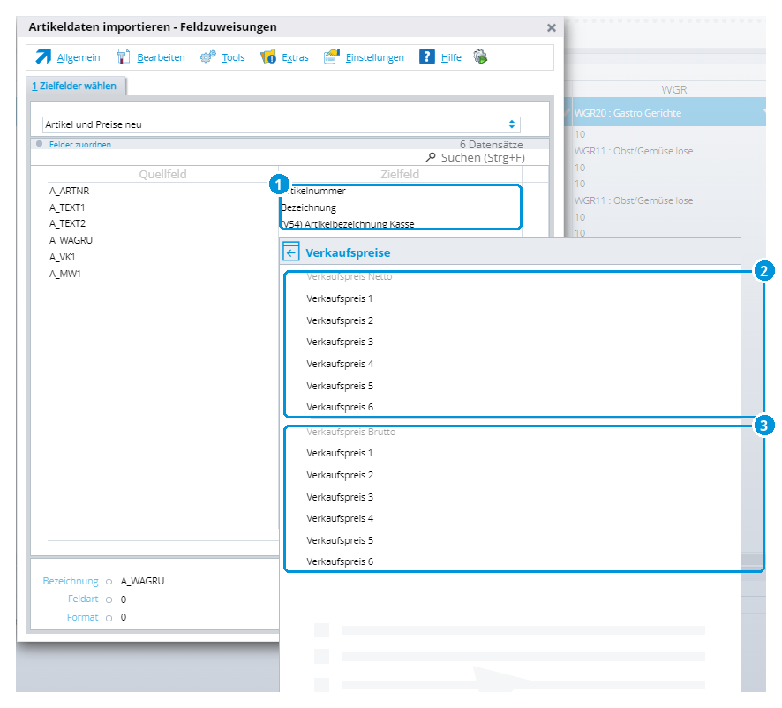Viewport: 782px width, 708px height.
Task: Select source field A_TEXT1
Action: tap(67, 207)
